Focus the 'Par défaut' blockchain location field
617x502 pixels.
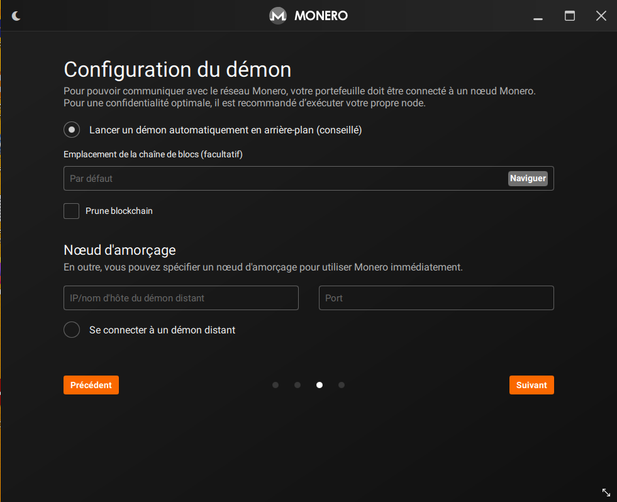[x=283, y=179]
